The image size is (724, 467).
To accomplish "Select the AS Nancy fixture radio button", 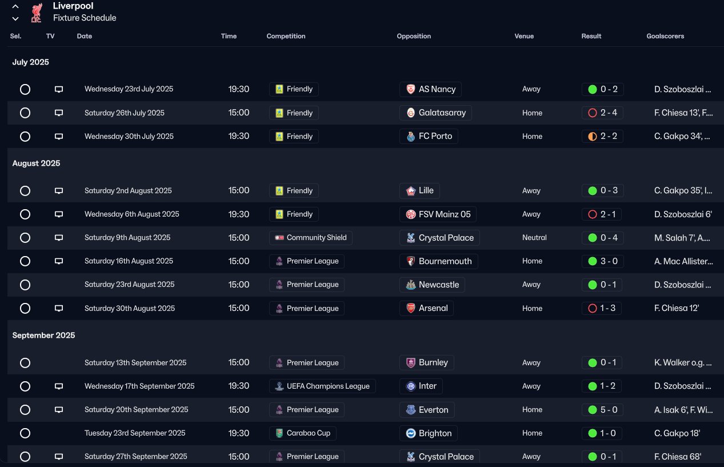I will coord(25,89).
